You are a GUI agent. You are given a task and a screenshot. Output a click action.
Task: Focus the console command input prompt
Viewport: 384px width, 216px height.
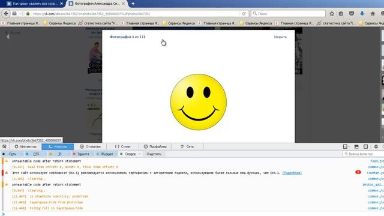click(x=193, y=214)
